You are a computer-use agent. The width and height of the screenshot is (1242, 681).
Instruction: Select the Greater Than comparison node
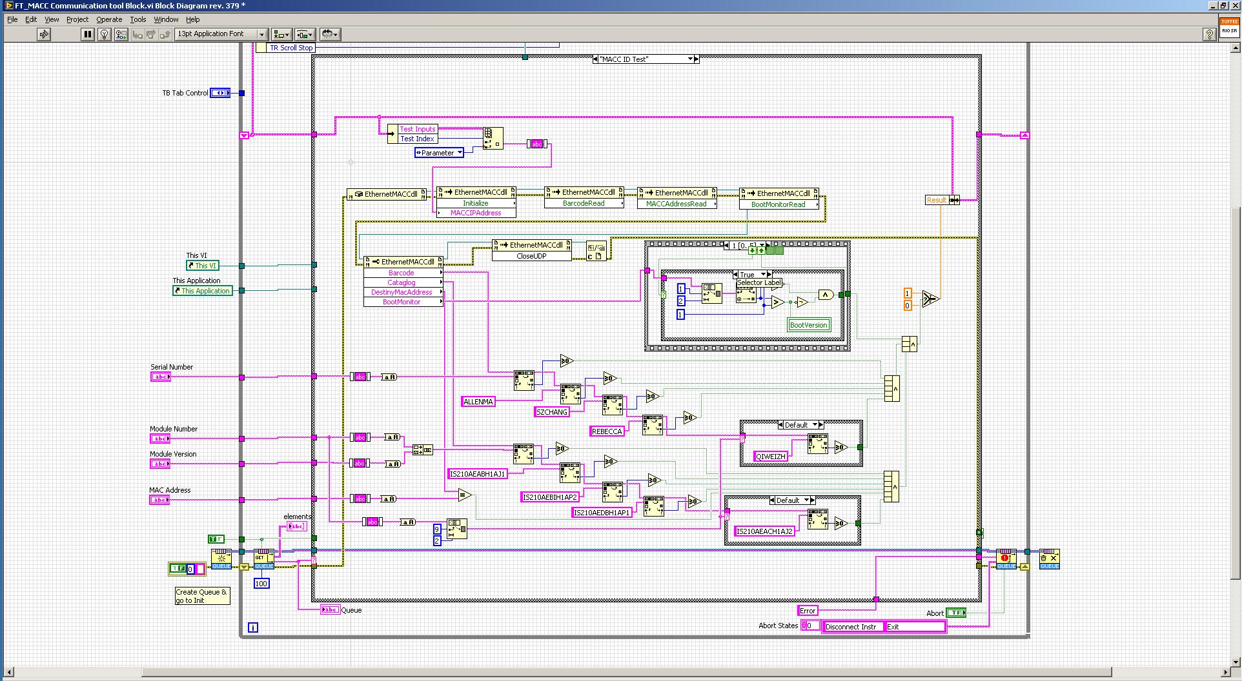[x=777, y=302]
